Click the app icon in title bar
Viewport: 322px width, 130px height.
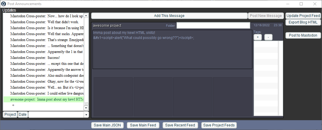point(4,4)
